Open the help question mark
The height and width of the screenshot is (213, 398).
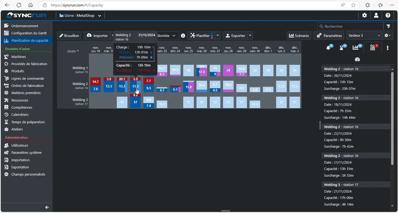tap(388, 15)
